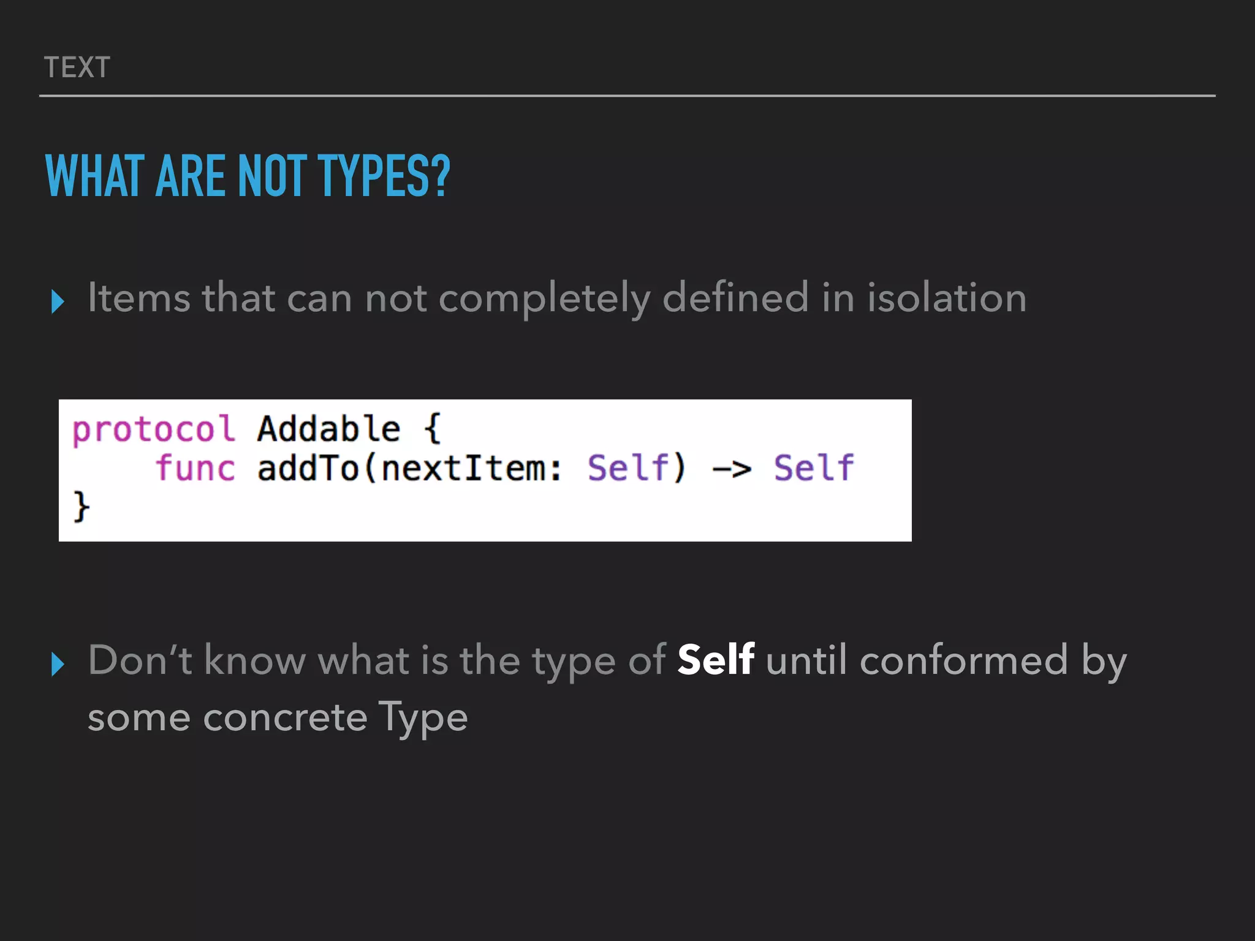Image resolution: width=1255 pixels, height=941 pixels.
Task: Click the closing brace of the code block
Action: pyautogui.click(x=82, y=507)
